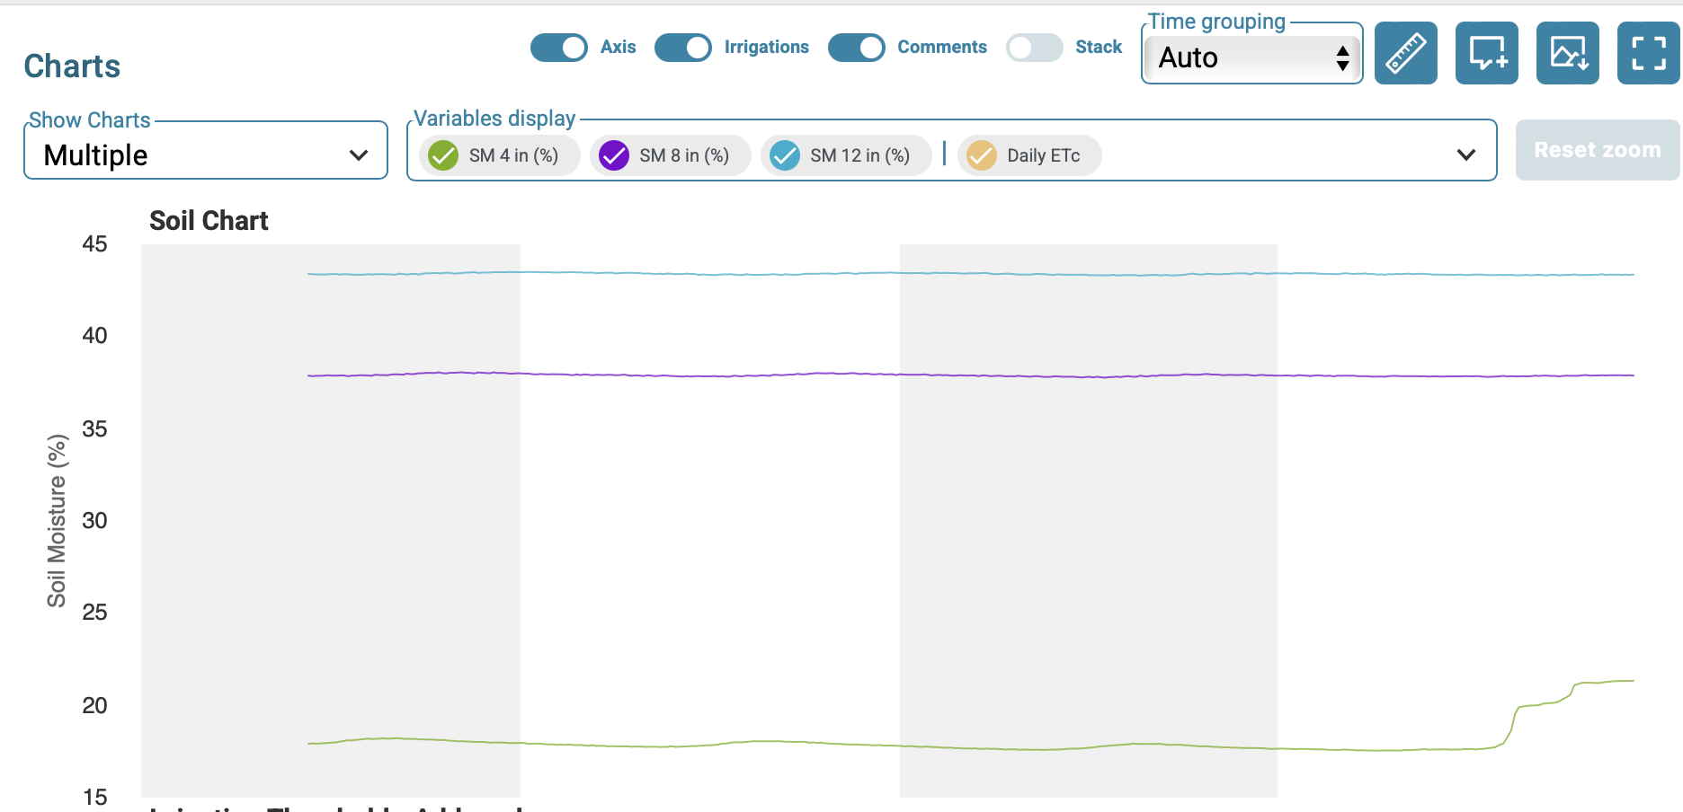
Task: Open the Show Charts dropdown
Action: [x=206, y=155]
